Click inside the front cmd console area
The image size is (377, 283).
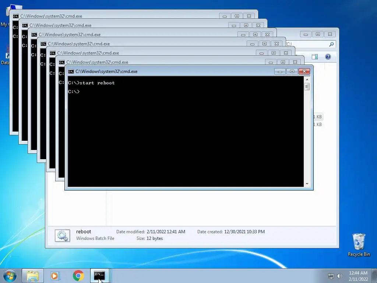[x=186, y=132]
